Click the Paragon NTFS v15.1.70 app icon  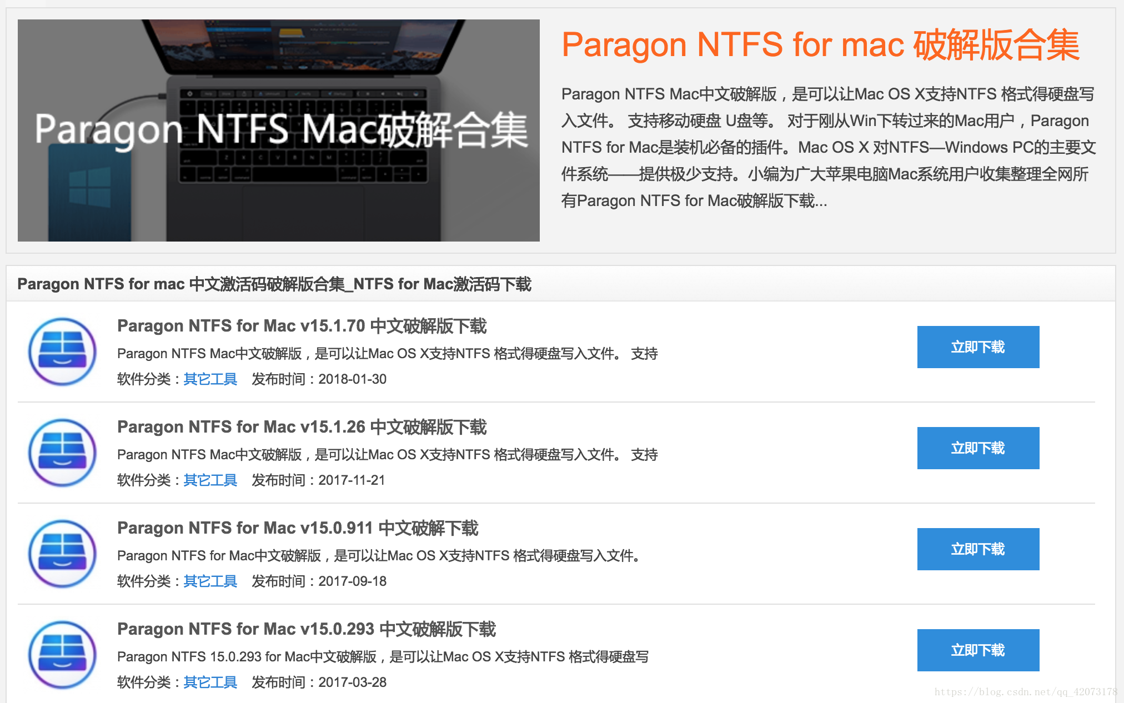click(x=62, y=351)
